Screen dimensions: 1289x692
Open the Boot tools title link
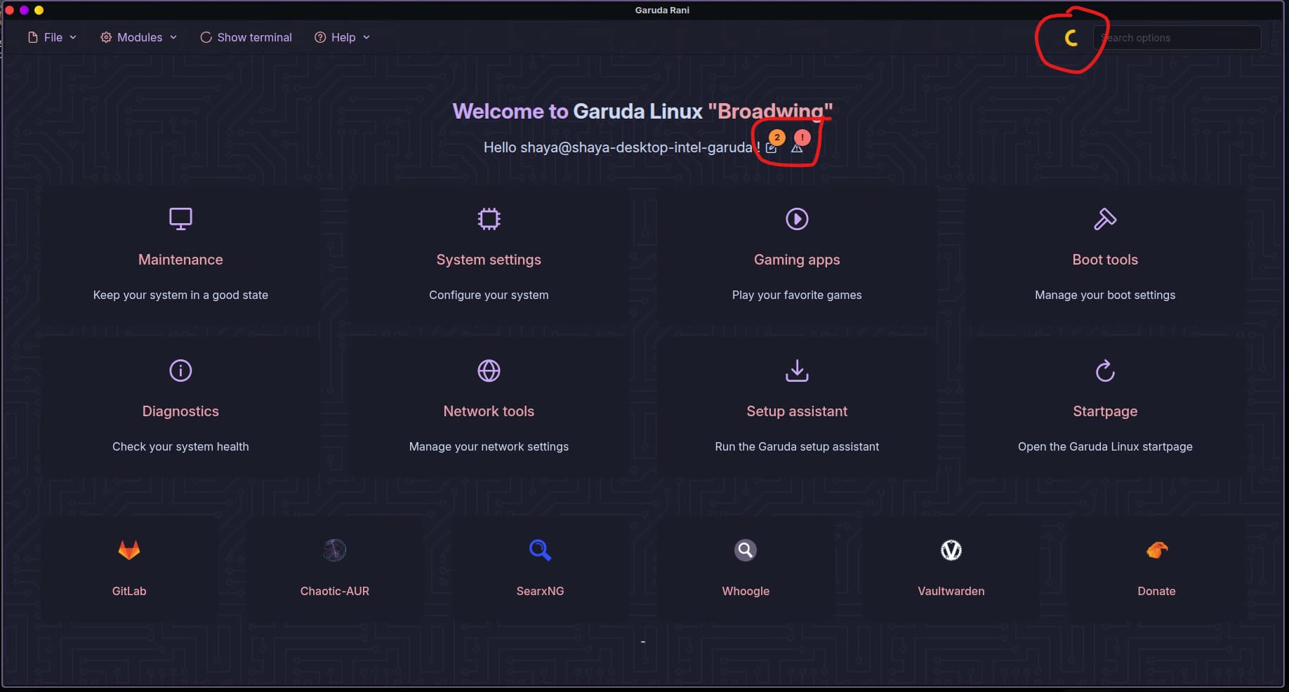tap(1105, 260)
